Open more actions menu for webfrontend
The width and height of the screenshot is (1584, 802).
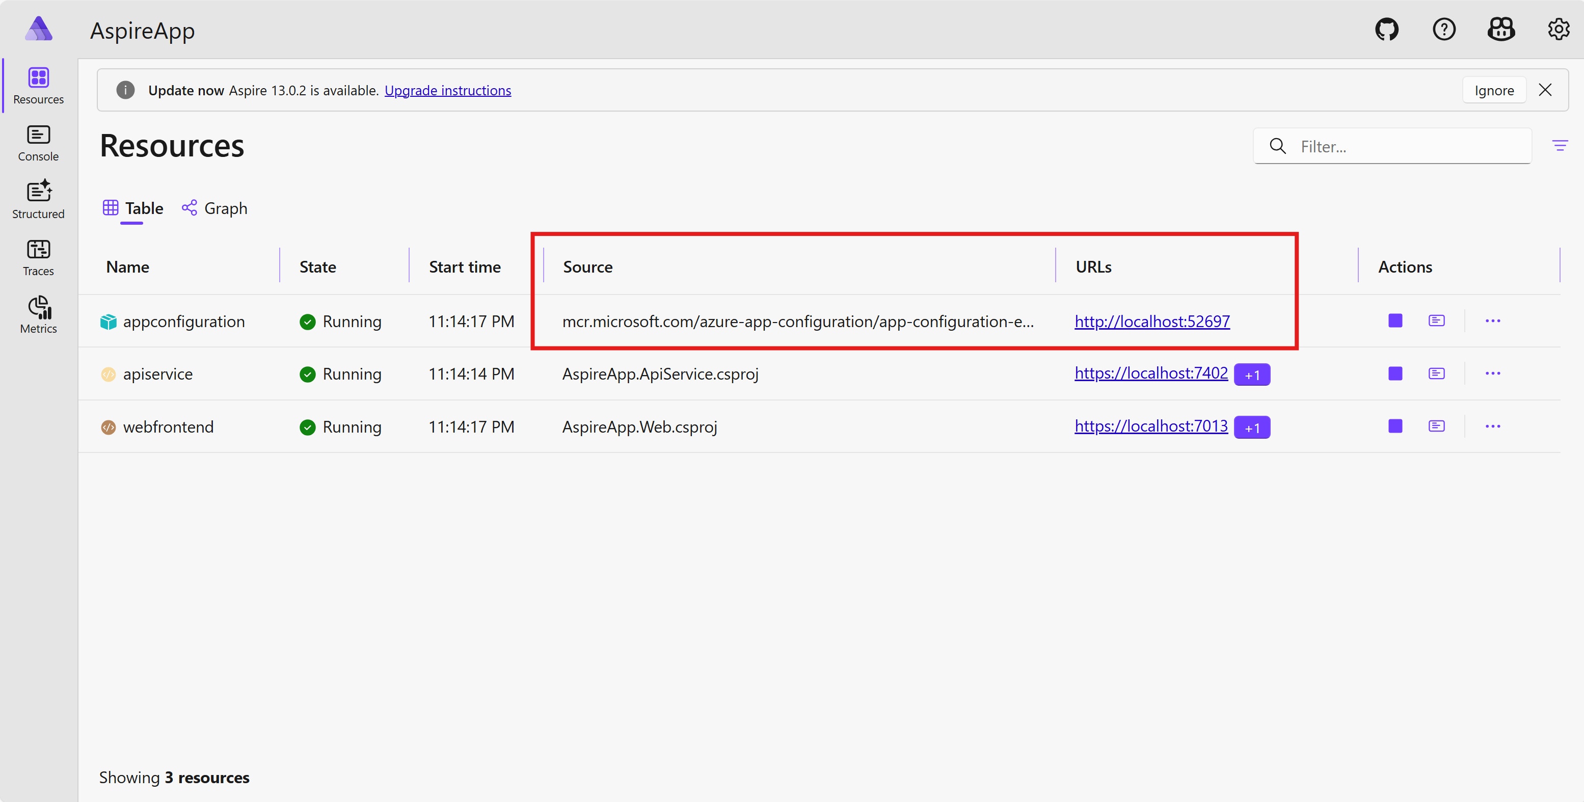(x=1492, y=426)
